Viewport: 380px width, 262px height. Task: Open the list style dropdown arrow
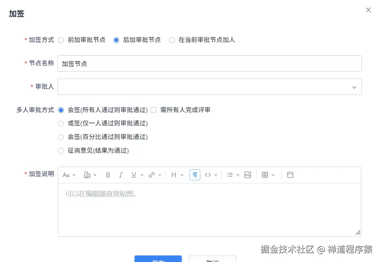click(x=237, y=175)
